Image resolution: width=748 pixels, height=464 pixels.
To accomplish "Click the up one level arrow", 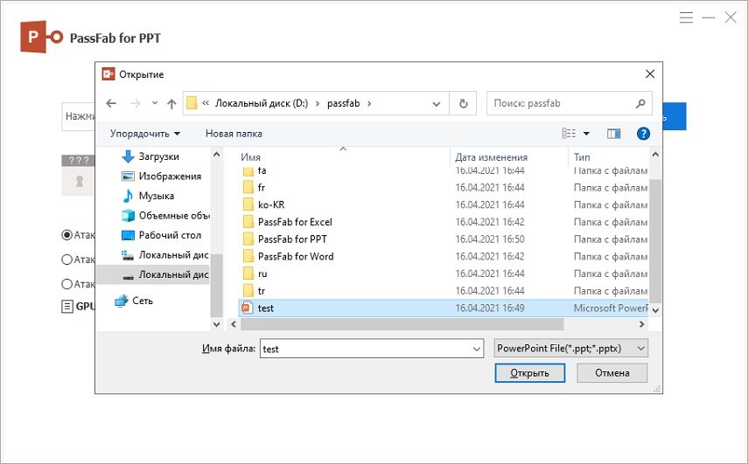I will (171, 103).
